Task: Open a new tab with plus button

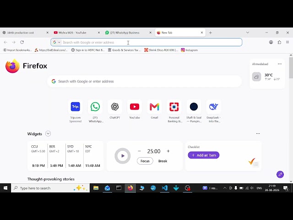Action: click(x=211, y=33)
